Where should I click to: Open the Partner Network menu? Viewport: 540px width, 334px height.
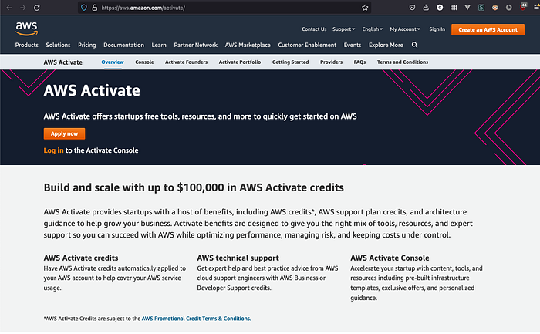point(196,45)
